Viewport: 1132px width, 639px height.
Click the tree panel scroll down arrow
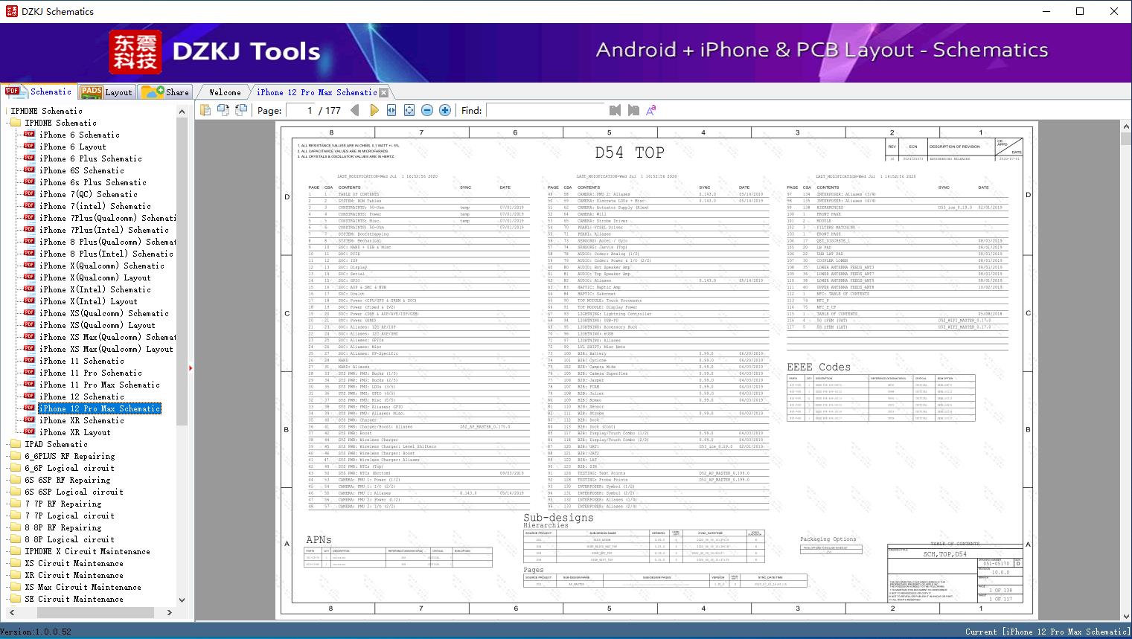pos(182,600)
